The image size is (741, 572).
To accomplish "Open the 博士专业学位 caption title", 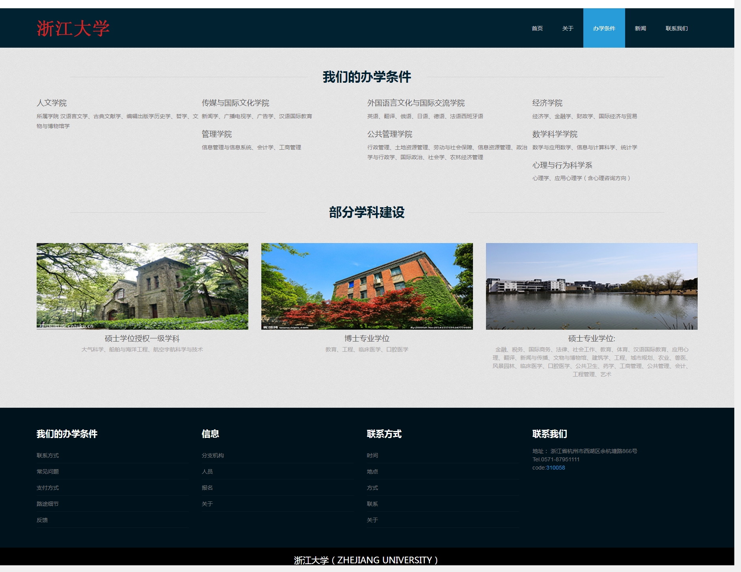I will (367, 338).
